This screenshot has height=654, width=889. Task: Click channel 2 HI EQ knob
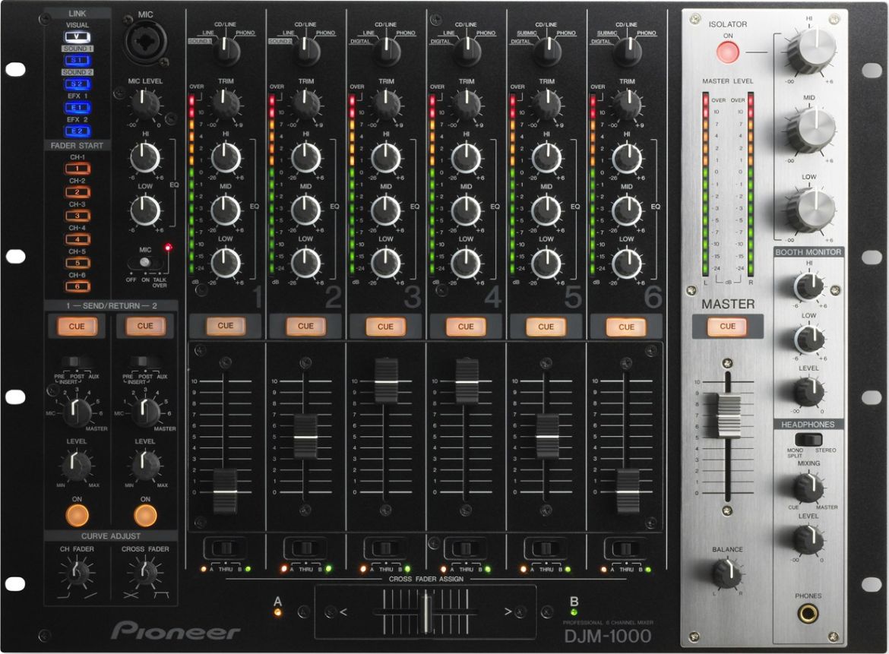306,157
